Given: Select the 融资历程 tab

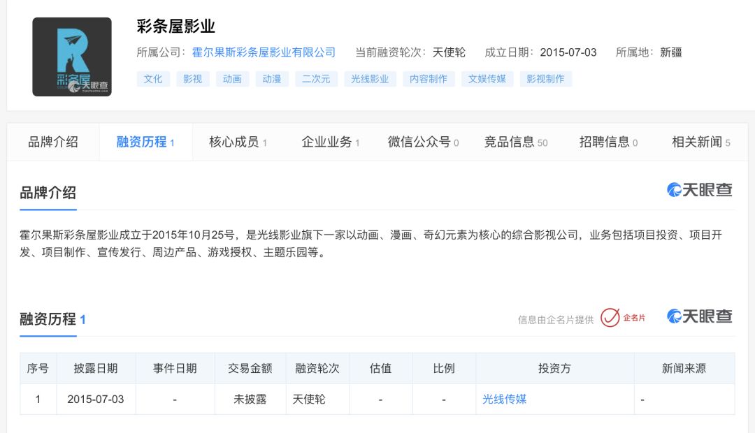Looking at the screenshot, I should [145, 142].
